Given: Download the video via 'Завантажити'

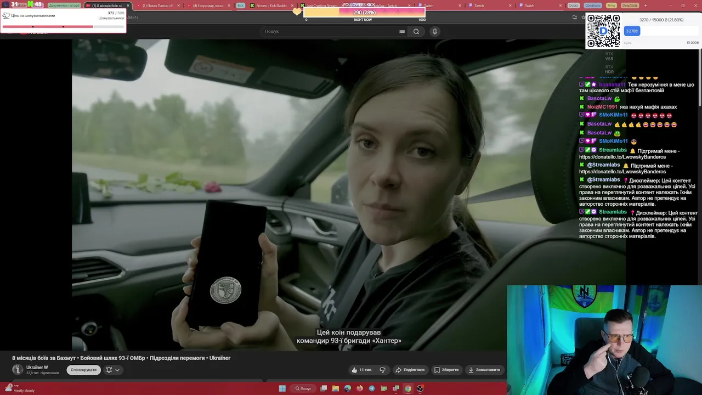Looking at the screenshot, I should coord(484,370).
